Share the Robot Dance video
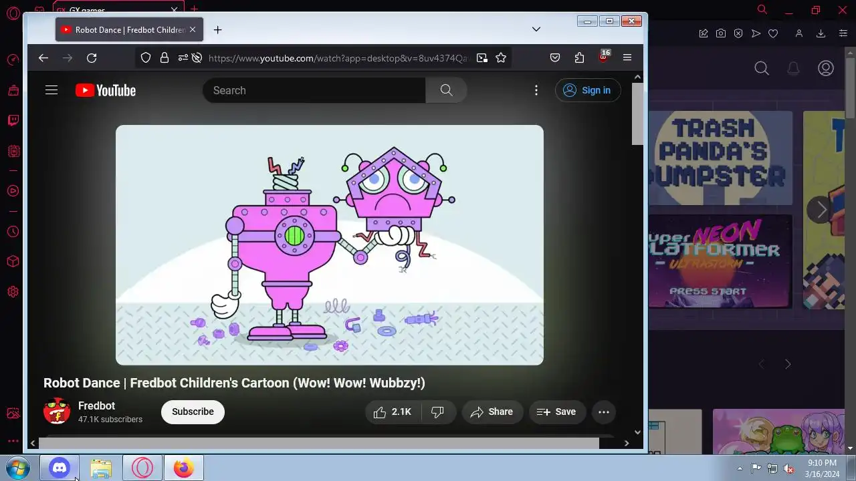Screen dimensions: 856x481 point(492,412)
